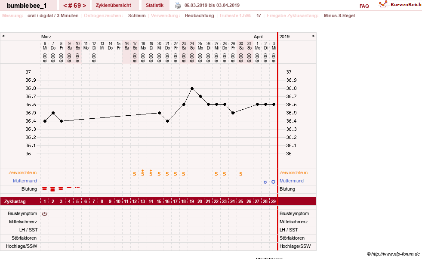Click the date range 06.03.2019 bis 03.04.2019
The width and height of the screenshot is (422, 259).
(212, 5)
